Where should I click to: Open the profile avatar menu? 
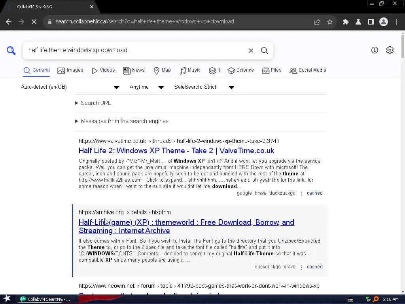pos(384,22)
